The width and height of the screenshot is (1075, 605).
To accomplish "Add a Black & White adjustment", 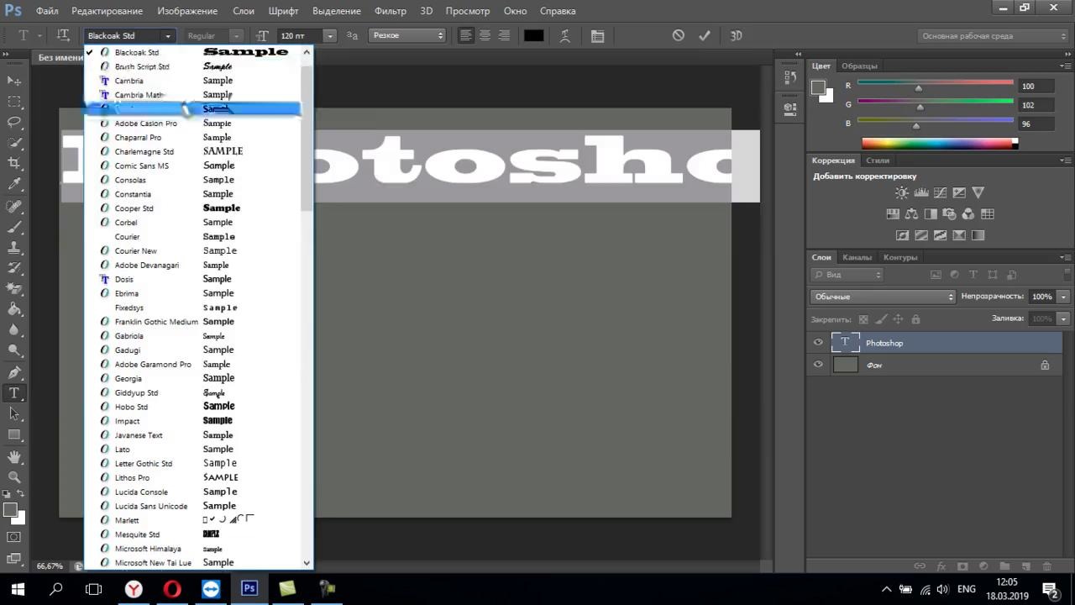I will (x=931, y=214).
